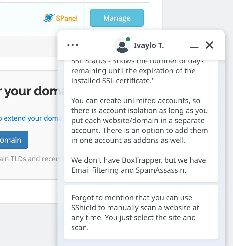
Task: Close the live chat window
Action: (x=209, y=45)
